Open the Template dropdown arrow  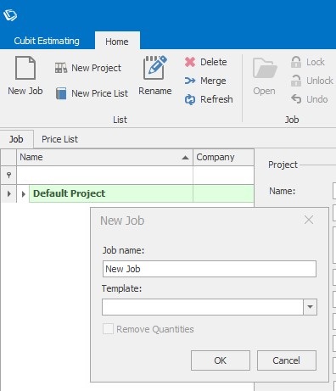pos(310,307)
